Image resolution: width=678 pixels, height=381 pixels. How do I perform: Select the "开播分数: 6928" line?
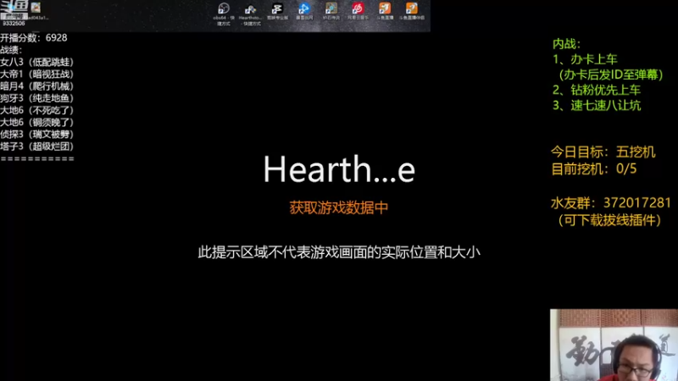pos(34,37)
